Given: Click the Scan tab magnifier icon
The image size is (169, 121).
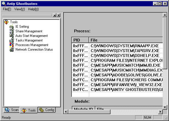Looking at the screenshot, I should coord(7,110).
